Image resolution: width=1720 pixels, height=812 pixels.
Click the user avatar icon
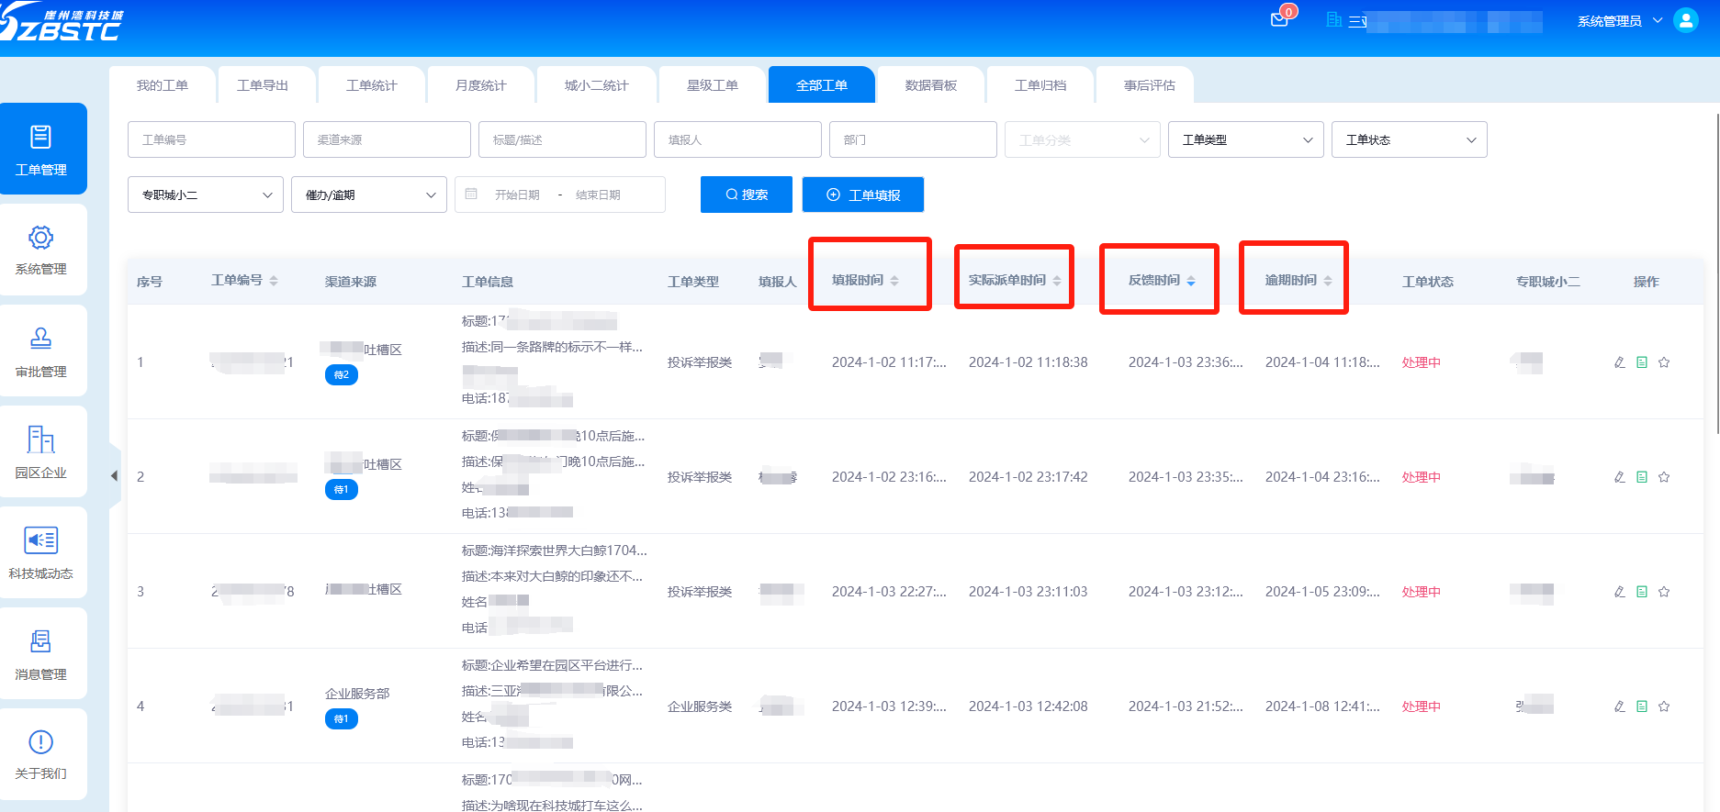1686,20
